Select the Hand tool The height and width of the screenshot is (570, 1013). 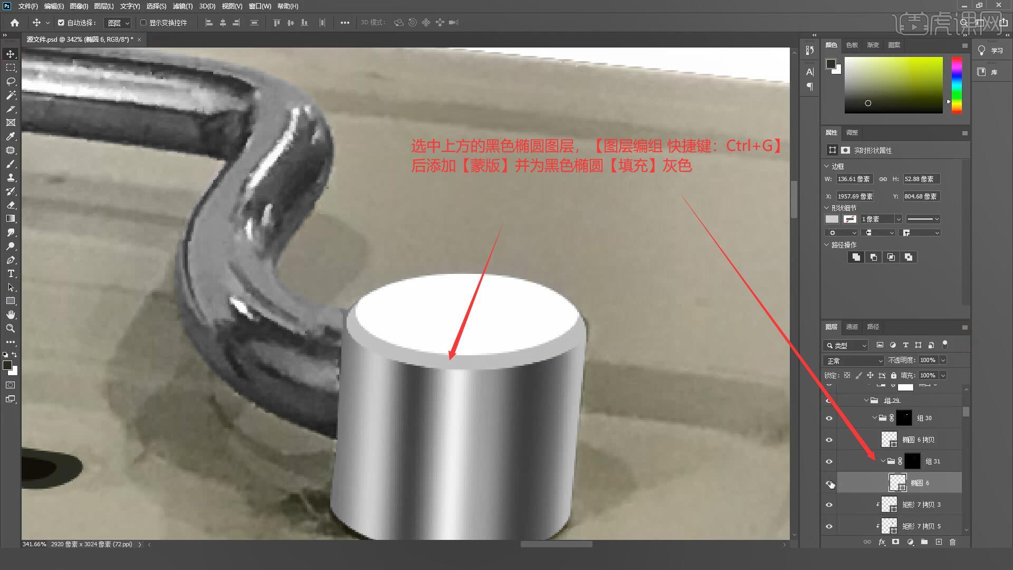click(11, 315)
